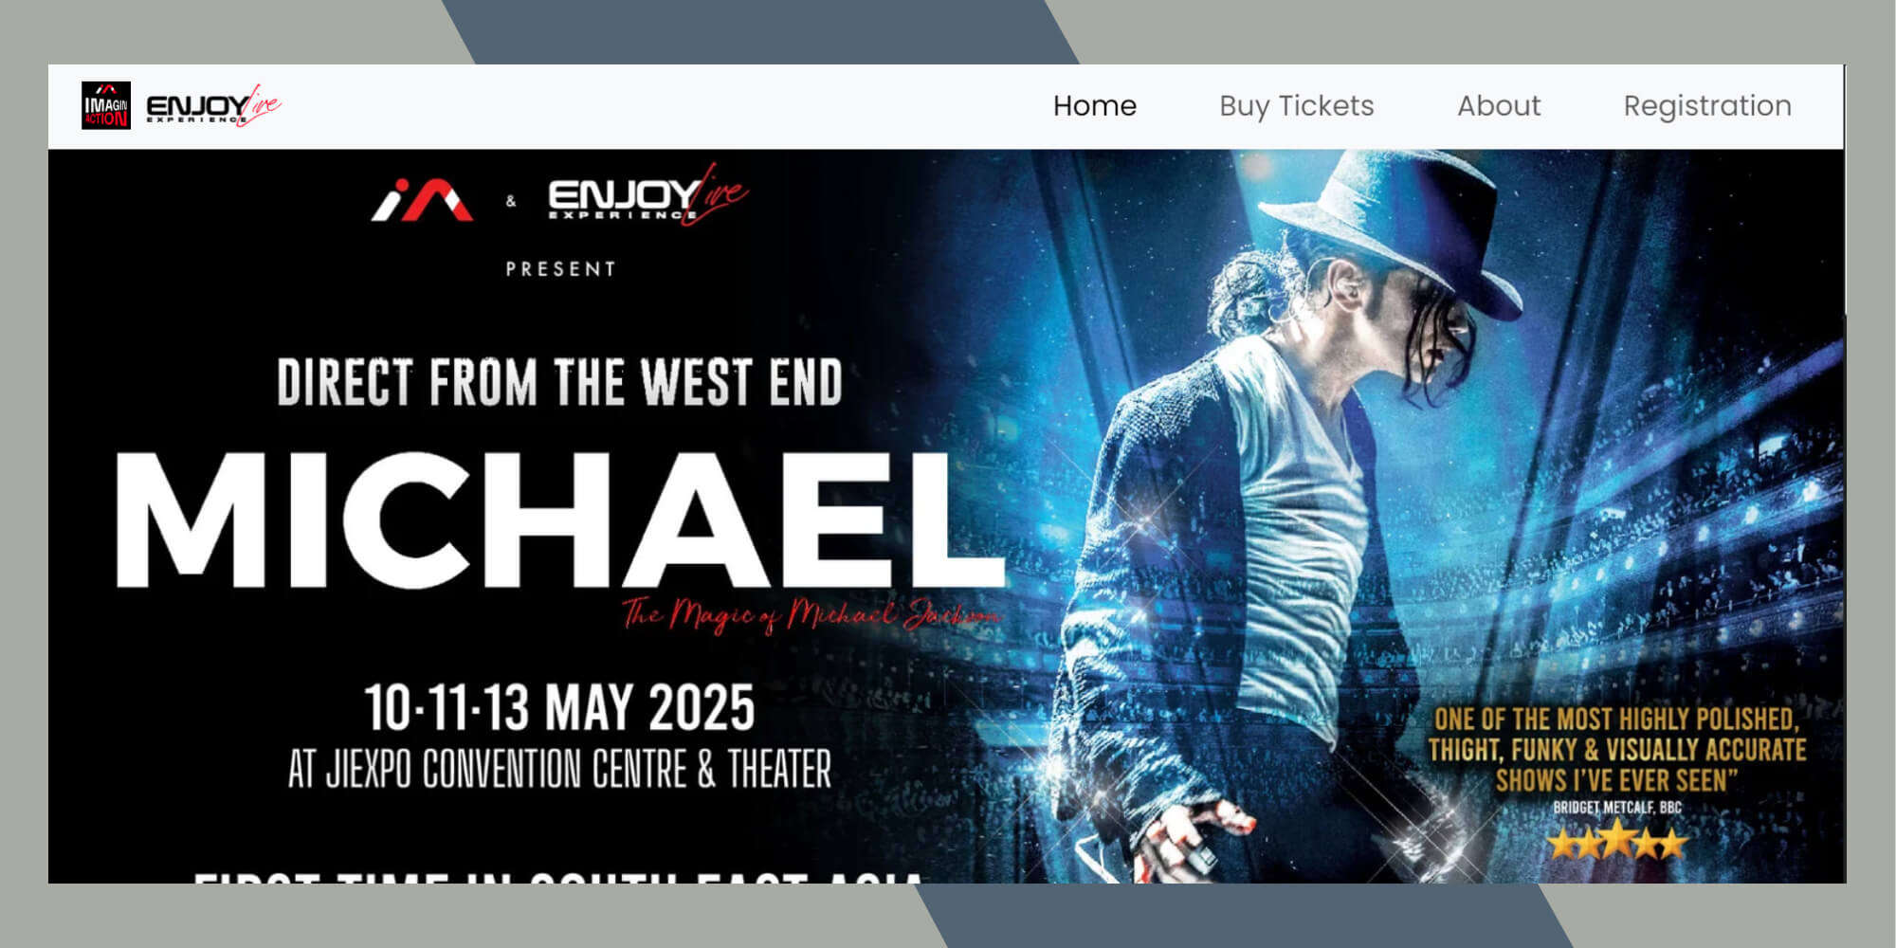Image resolution: width=1896 pixels, height=948 pixels.
Task: Click the red IA logo on banner
Action: (x=422, y=200)
